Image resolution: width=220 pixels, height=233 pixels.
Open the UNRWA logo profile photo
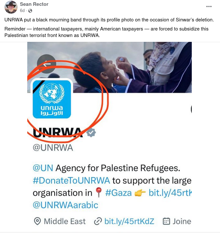[x=52, y=99]
